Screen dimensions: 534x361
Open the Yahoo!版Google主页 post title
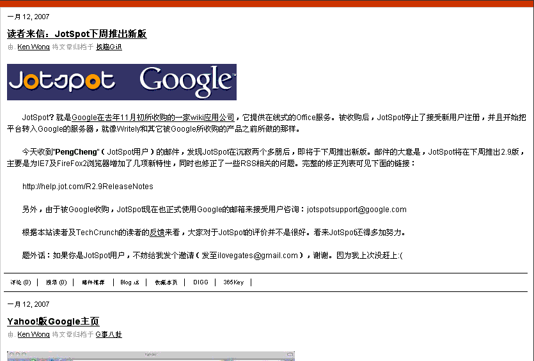(x=53, y=321)
